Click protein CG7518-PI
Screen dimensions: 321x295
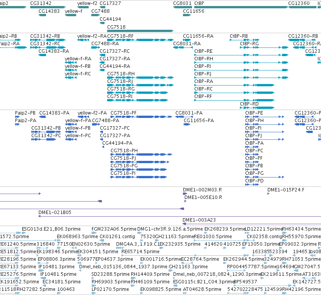click(x=123, y=173)
